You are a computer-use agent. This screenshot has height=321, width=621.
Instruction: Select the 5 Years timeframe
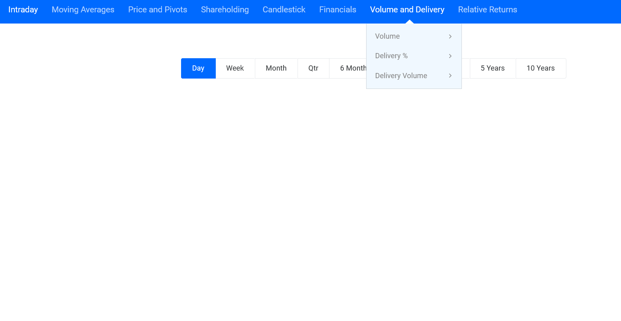[493, 68]
